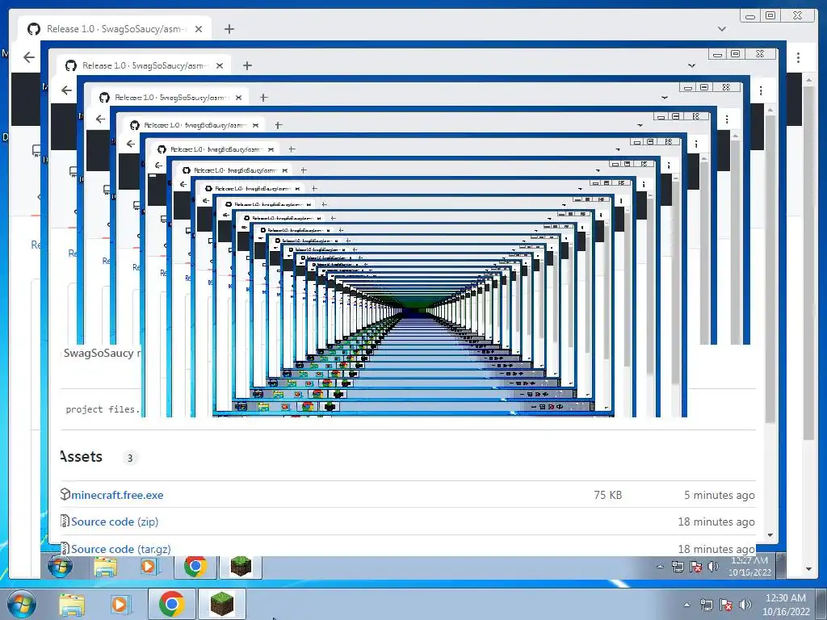
Task: Download minecraft.free.exe asset
Action: (x=117, y=495)
